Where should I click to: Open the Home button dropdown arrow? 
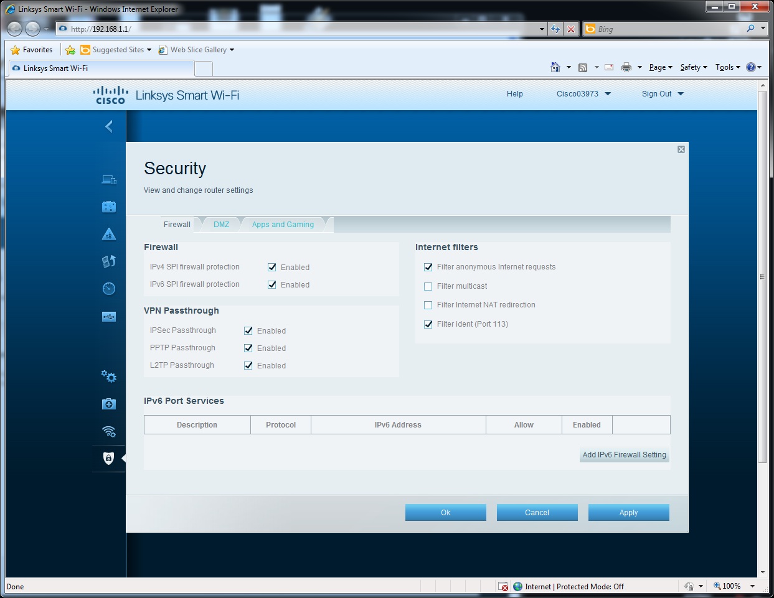(x=569, y=67)
